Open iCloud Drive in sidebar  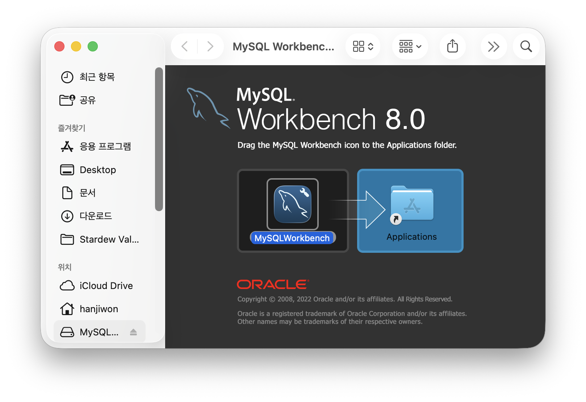coord(100,286)
